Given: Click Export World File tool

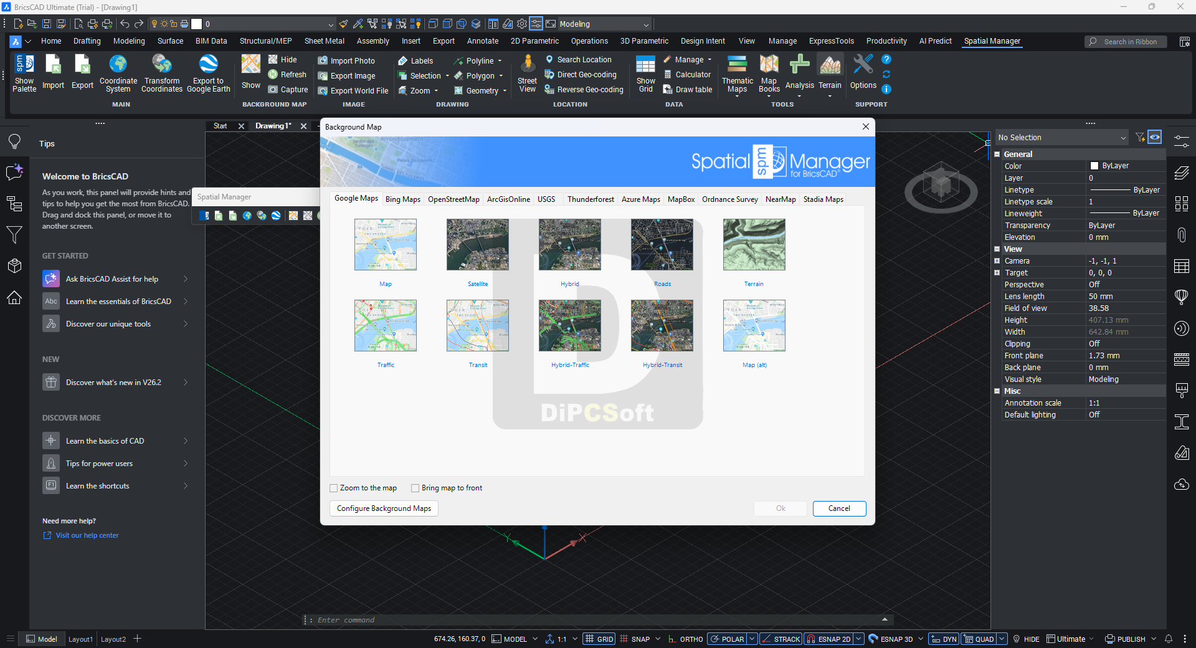Looking at the screenshot, I should pyautogui.click(x=353, y=90).
